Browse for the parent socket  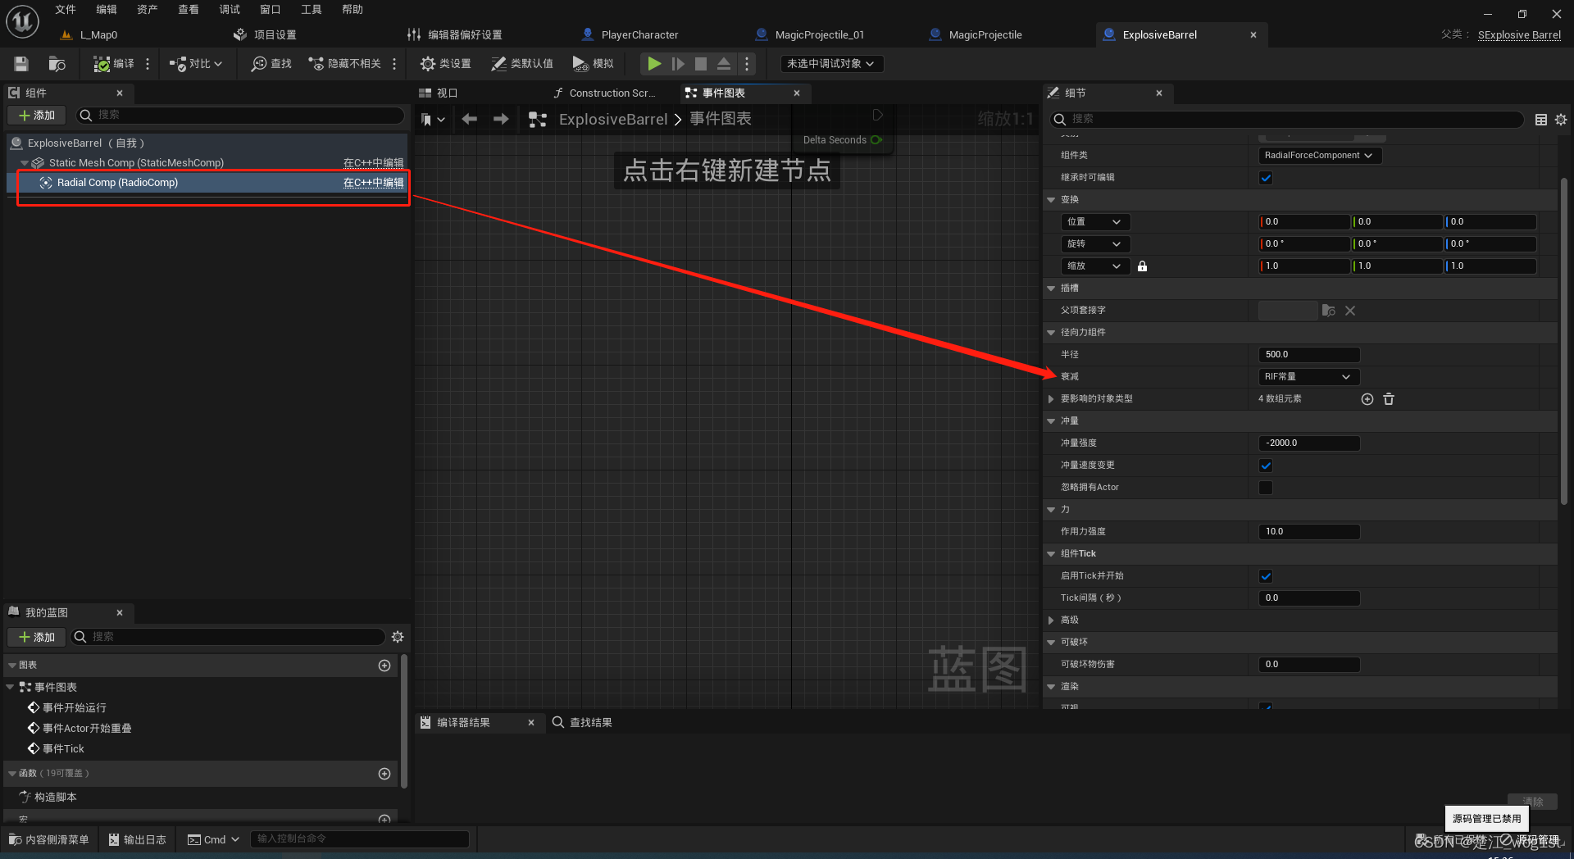coord(1329,311)
